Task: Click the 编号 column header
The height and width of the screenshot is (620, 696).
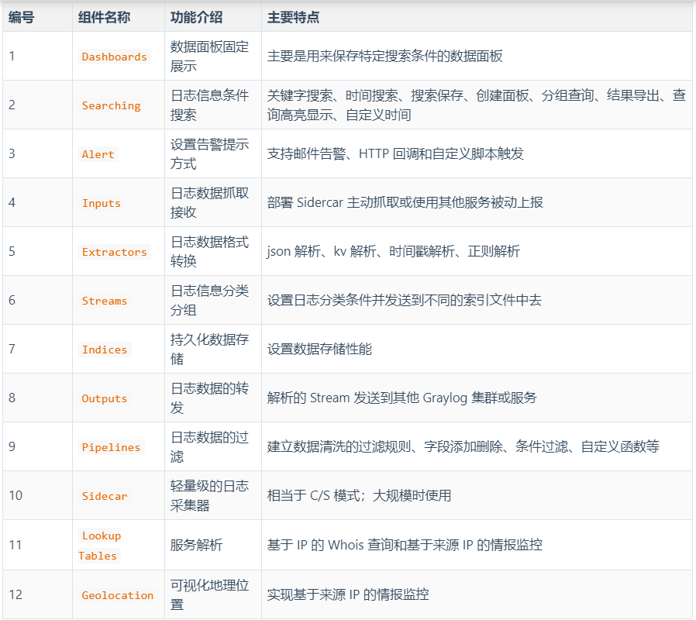Action: 18,15
